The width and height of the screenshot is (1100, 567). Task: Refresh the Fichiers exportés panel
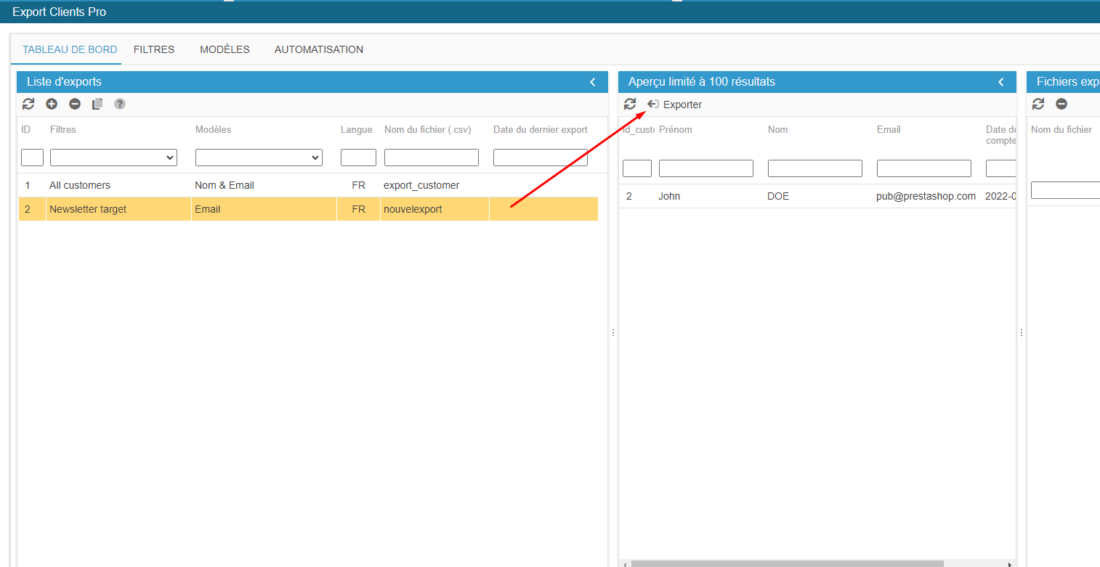[x=1038, y=104]
